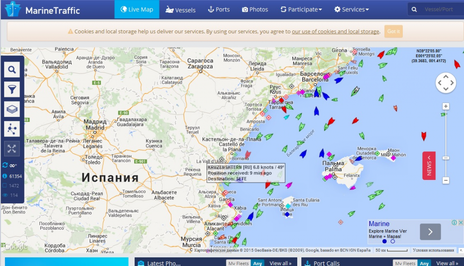Viewport: 464px width, 266px height.
Task: Zoom out with the minus button
Action: [446, 180]
